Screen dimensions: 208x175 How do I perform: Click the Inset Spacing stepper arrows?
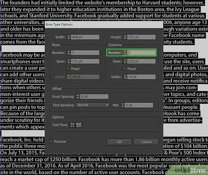pos(78,97)
